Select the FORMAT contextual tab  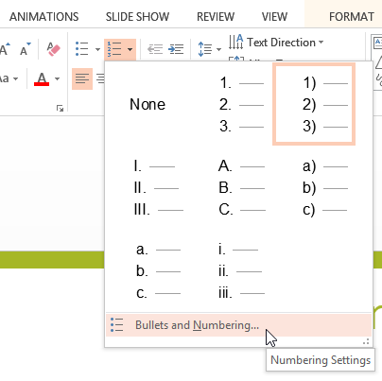pyautogui.click(x=352, y=16)
